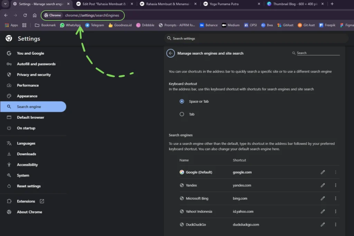This screenshot has width=354, height=236.
Task: Reload the current page
Action: click(x=25, y=15)
